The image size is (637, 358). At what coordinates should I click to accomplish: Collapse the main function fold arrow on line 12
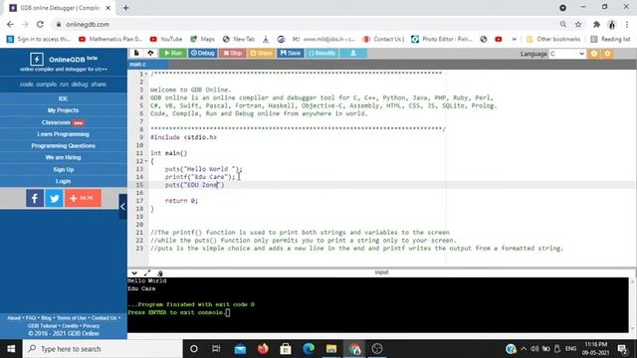coord(146,161)
